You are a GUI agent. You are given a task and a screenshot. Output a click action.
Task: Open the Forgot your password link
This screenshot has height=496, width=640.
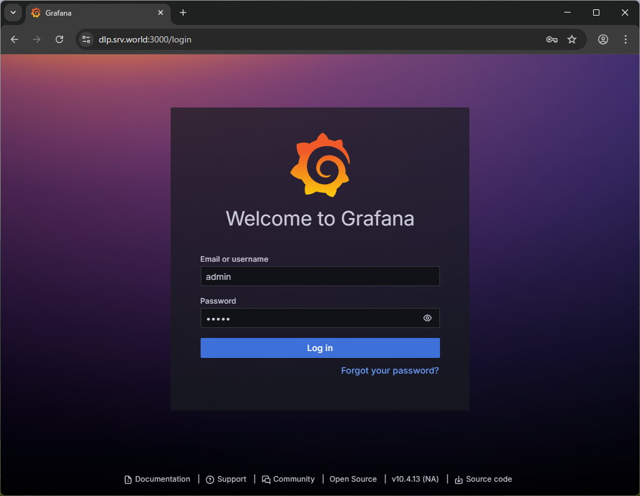pyautogui.click(x=390, y=370)
